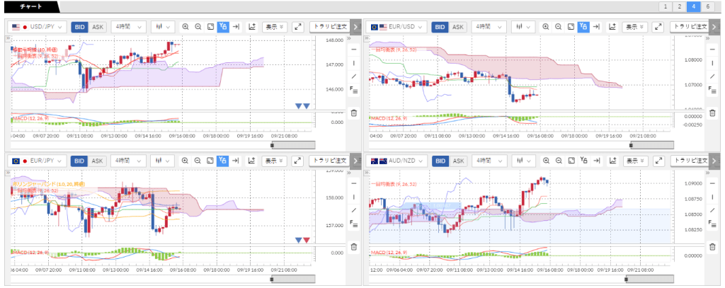Click トラリピ注文 button on USD/JPY chart
Image resolution: width=725 pixels, height=288 pixels.
click(331, 27)
